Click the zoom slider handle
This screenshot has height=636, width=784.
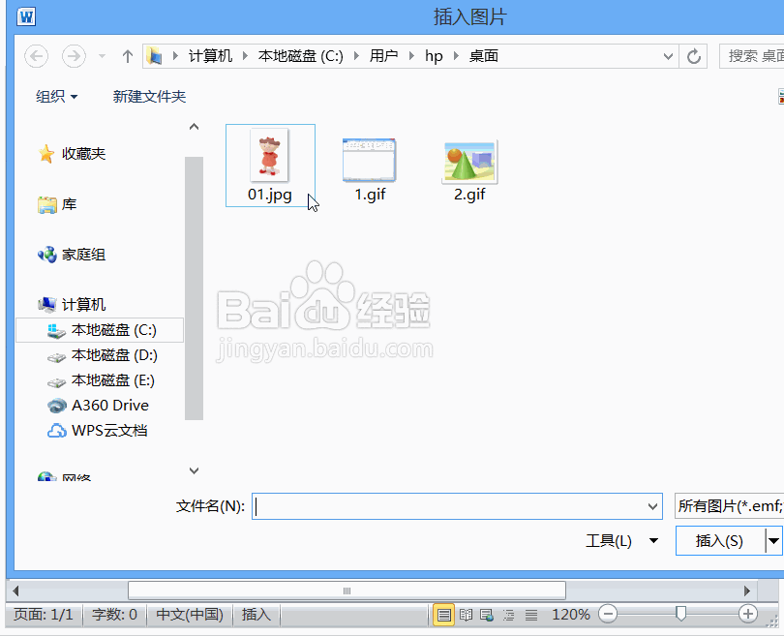point(680,613)
